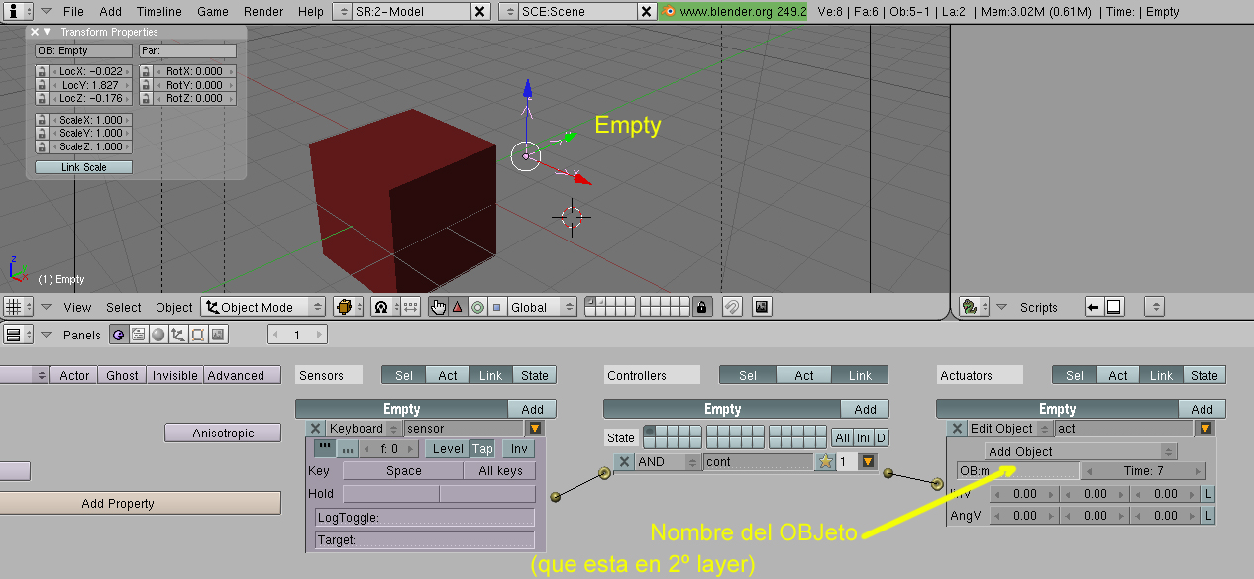The width and height of the screenshot is (1254, 579).
Task: Collapse the AND controller orange triangle
Action: point(868,461)
